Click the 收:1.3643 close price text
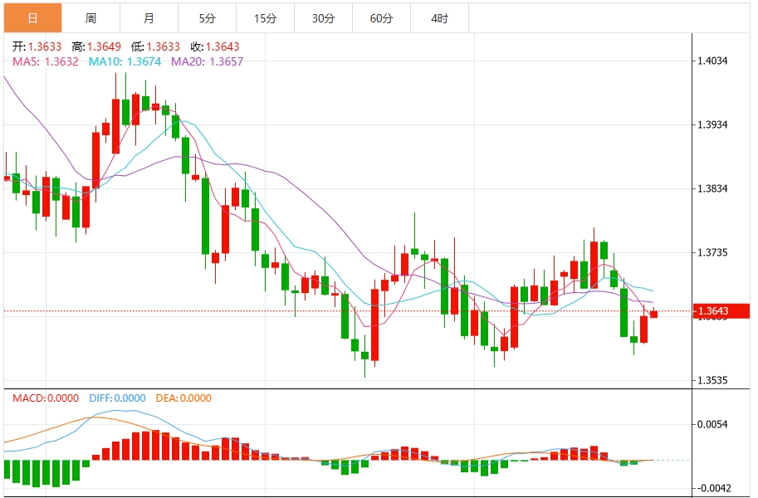Image resolution: width=758 pixels, height=498 pixels. tap(215, 46)
